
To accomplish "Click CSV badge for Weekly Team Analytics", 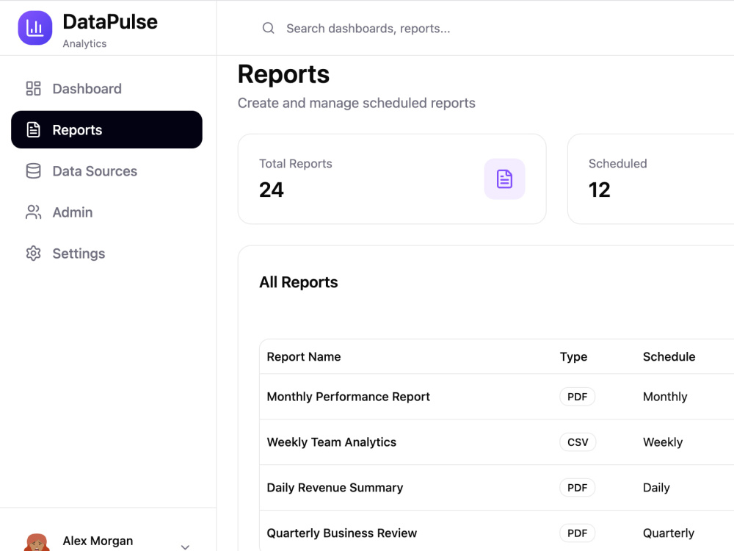I will point(578,442).
